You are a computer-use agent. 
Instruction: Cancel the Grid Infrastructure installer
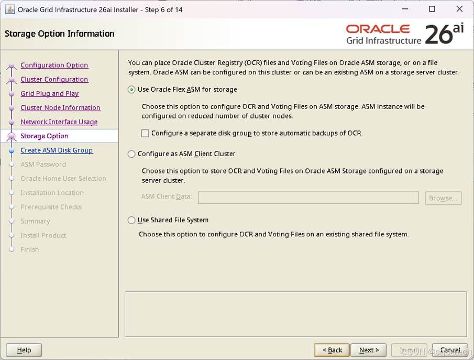point(450,350)
